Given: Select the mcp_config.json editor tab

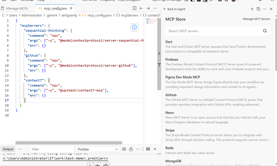Looking at the screenshot, I should click(55, 8).
